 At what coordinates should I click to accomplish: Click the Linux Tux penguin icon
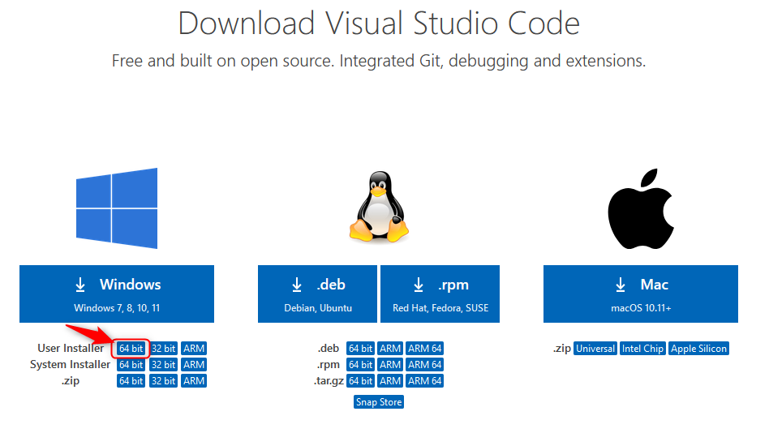379,207
